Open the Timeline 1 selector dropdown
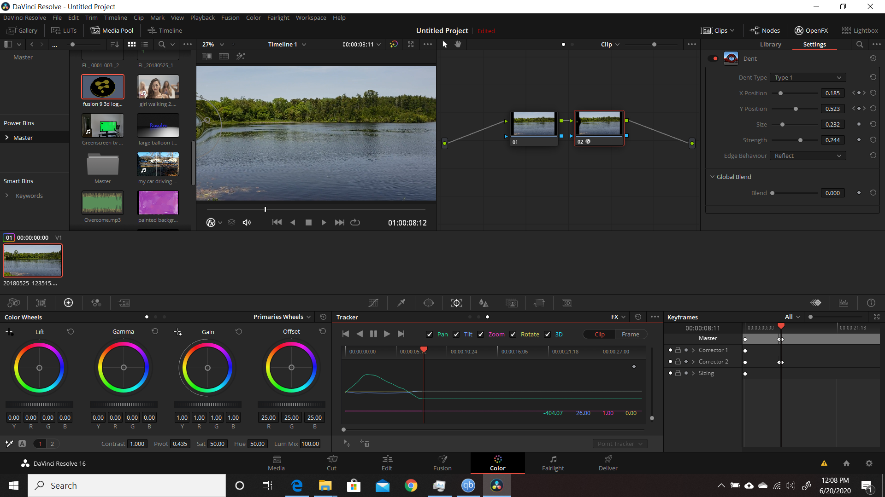This screenshot has height=497, width=885. tap(287, 44)
